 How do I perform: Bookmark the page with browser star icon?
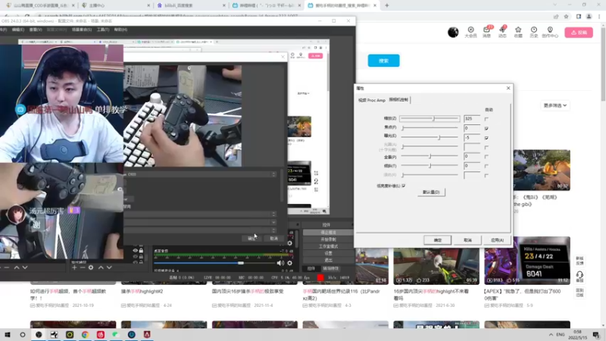pos(566,16)
